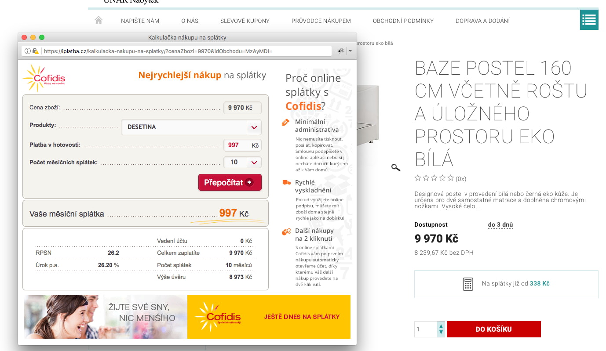Click the Platba v hotovosti input field
This screenshot has height=351, width=606.
tap(242, 145)
